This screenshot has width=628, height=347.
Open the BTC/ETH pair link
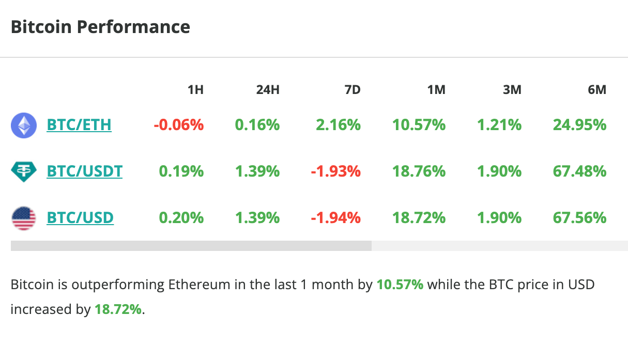[79, 125]
